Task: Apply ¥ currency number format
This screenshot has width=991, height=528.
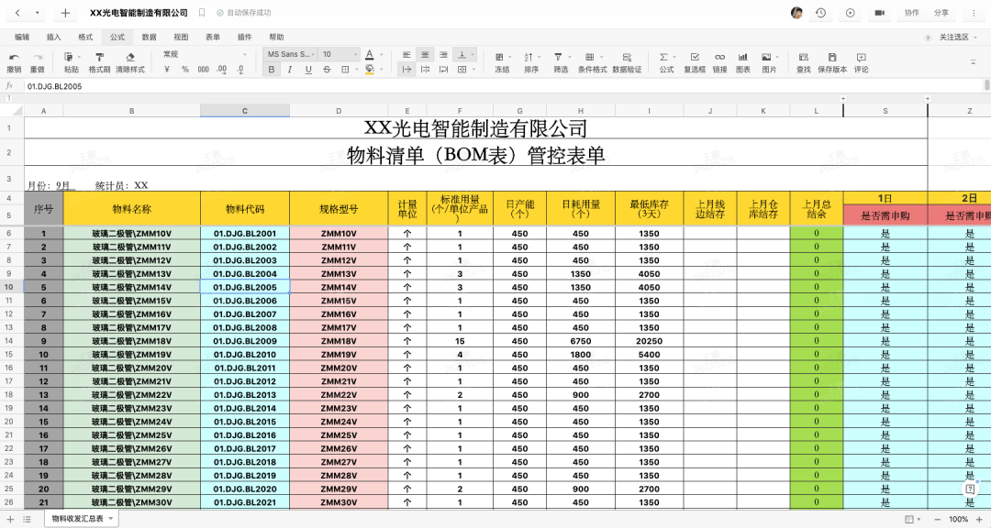Action: click(x=167, y=70)
